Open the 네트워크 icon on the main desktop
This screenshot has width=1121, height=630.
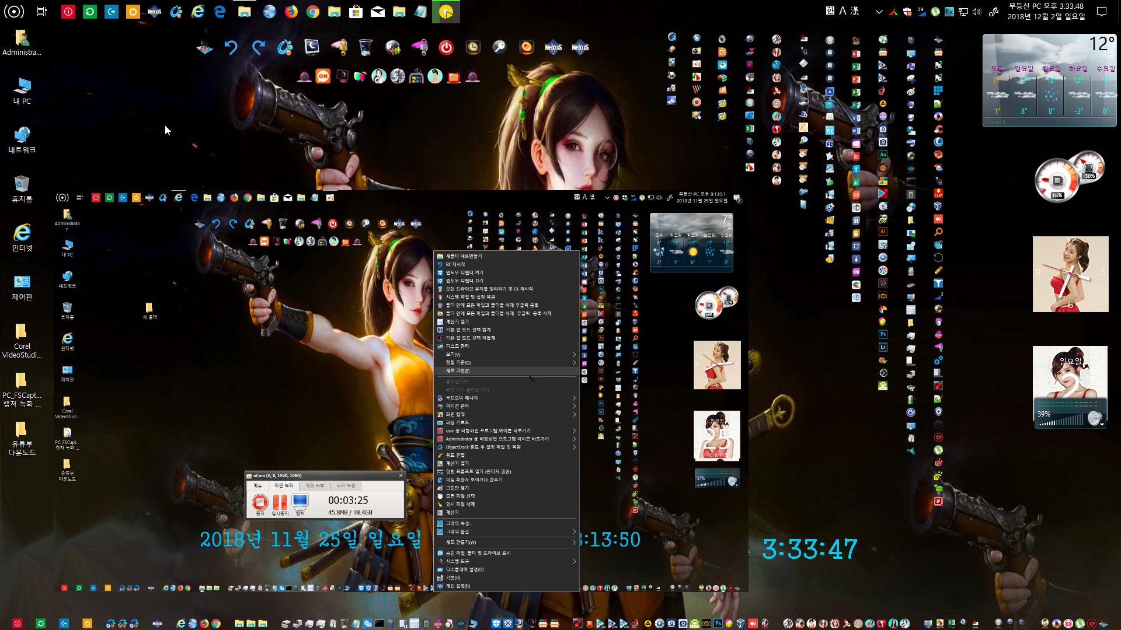coord(22,140)
